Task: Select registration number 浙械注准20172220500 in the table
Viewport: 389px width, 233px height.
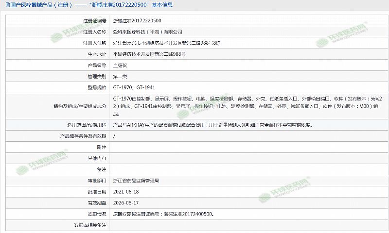Action: tap(137, 21)
